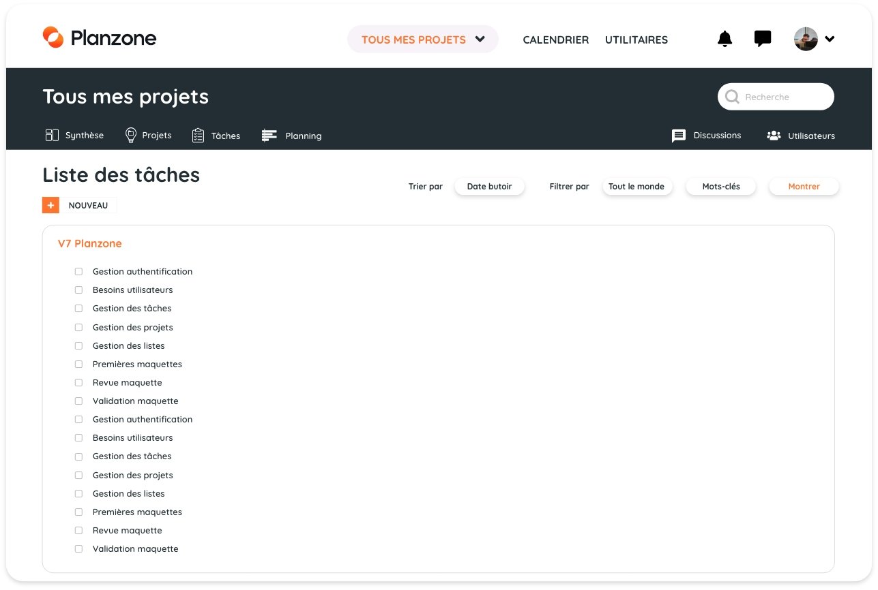
Task: Open the second Gestion des tâches task text
Action: point(132,456)
